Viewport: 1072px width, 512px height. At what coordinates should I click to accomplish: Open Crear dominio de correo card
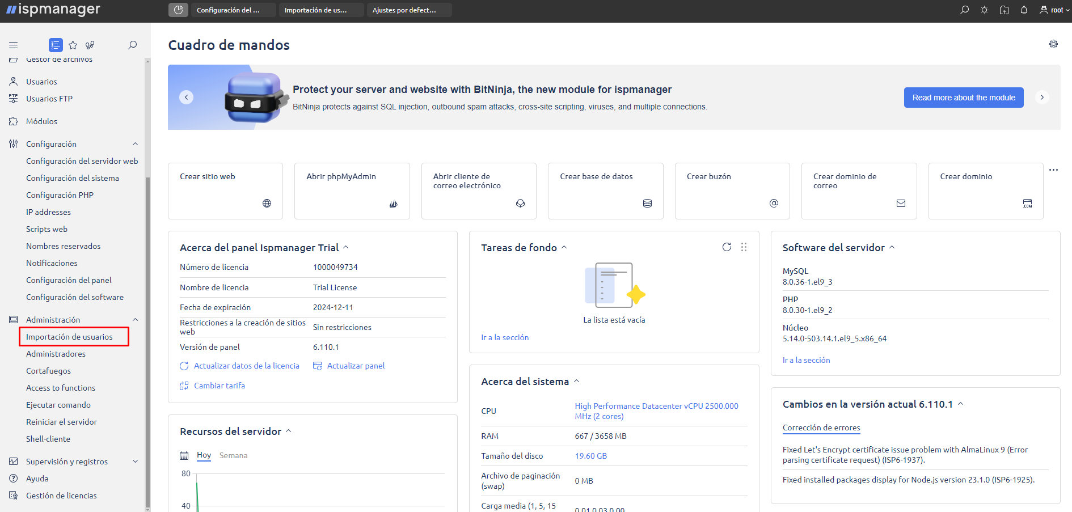(859, 191)
